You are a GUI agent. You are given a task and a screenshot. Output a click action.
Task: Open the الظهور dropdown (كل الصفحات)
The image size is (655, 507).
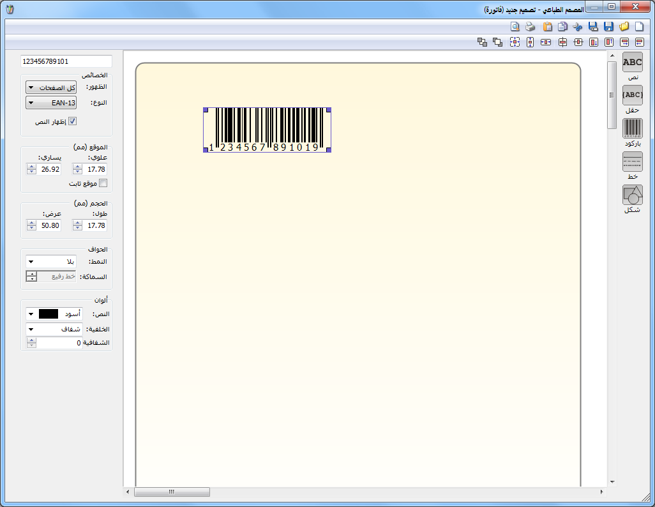click(x=51, y=87)
